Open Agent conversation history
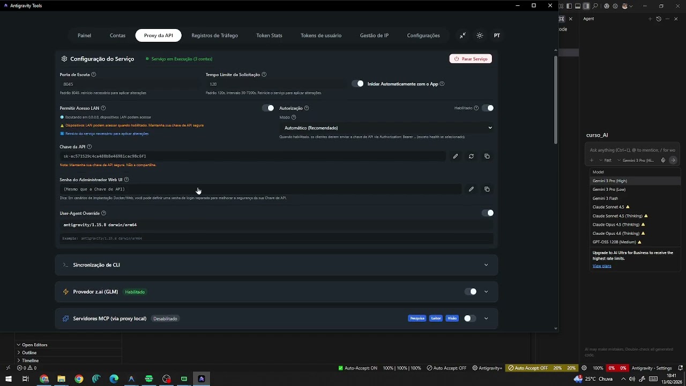The image size is (686, 386). (659, 19)
